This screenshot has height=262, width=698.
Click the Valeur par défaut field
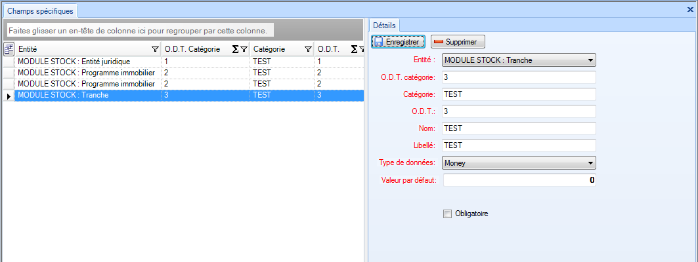click(x=519, y=179)
